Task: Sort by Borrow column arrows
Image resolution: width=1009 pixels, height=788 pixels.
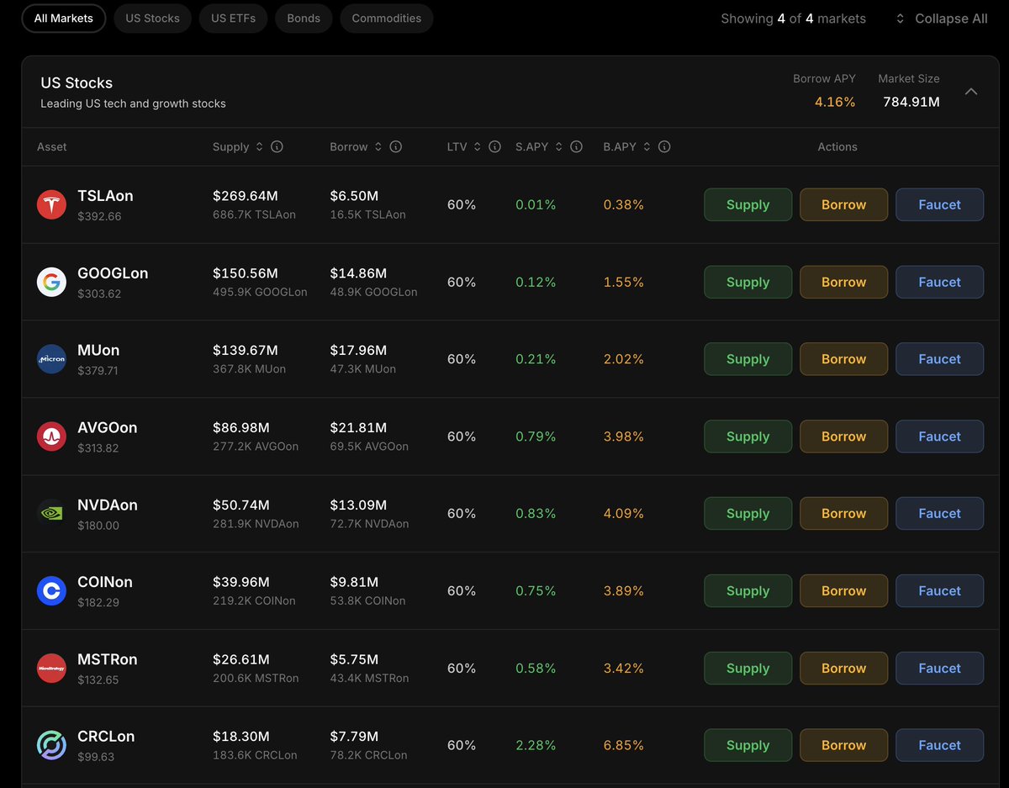Action: [x=378, y=146]
